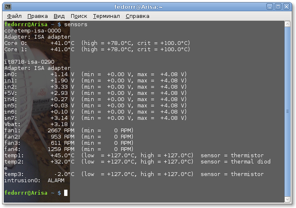Open the Правка menu
The image size is (296, 208).
pos(37,16)
